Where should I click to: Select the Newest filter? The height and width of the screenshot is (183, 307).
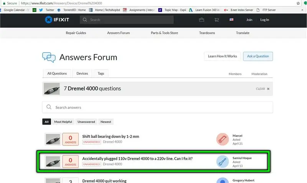(106, 122)
